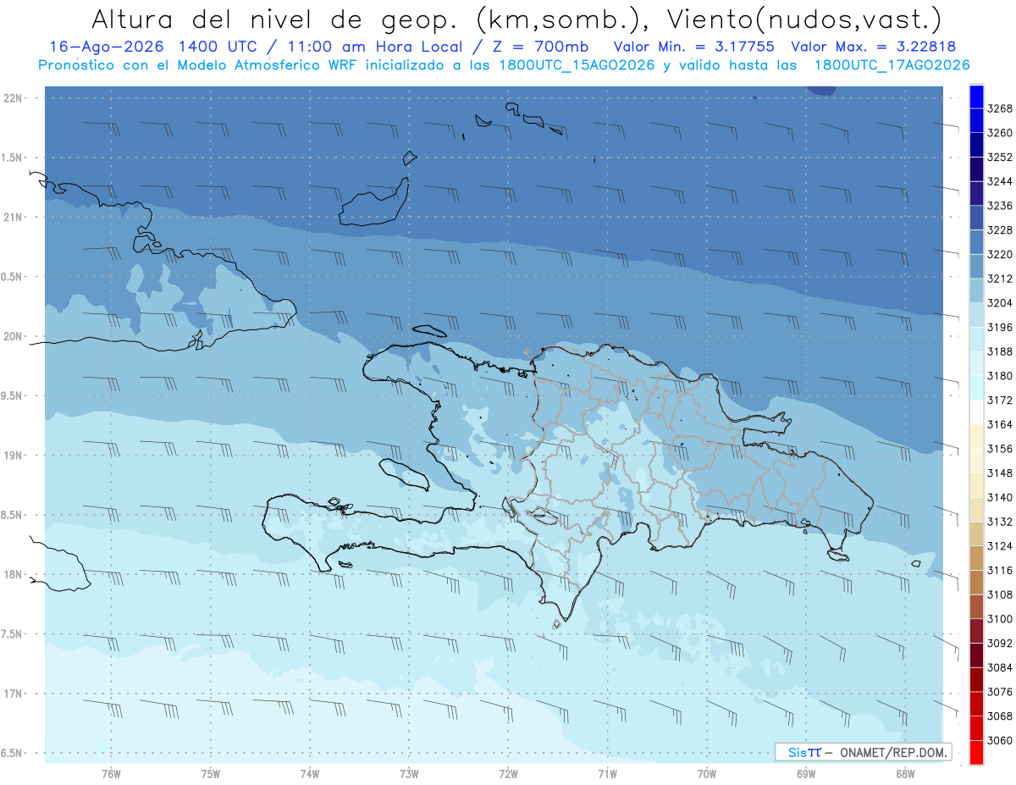Image resolution: width=1016 pixels, height=785 pixels.
Task: Click the '3164' color bar value
Action: pyautogui.click(x=1000, y=424)
